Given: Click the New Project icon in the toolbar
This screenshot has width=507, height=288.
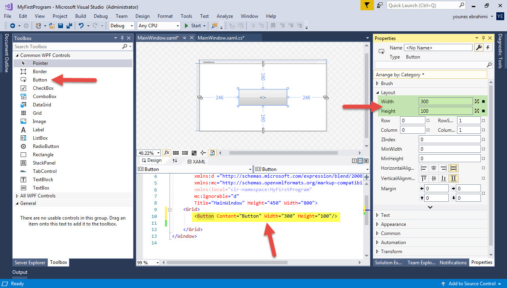Looking at the screenshot, I should pos(39,25).
